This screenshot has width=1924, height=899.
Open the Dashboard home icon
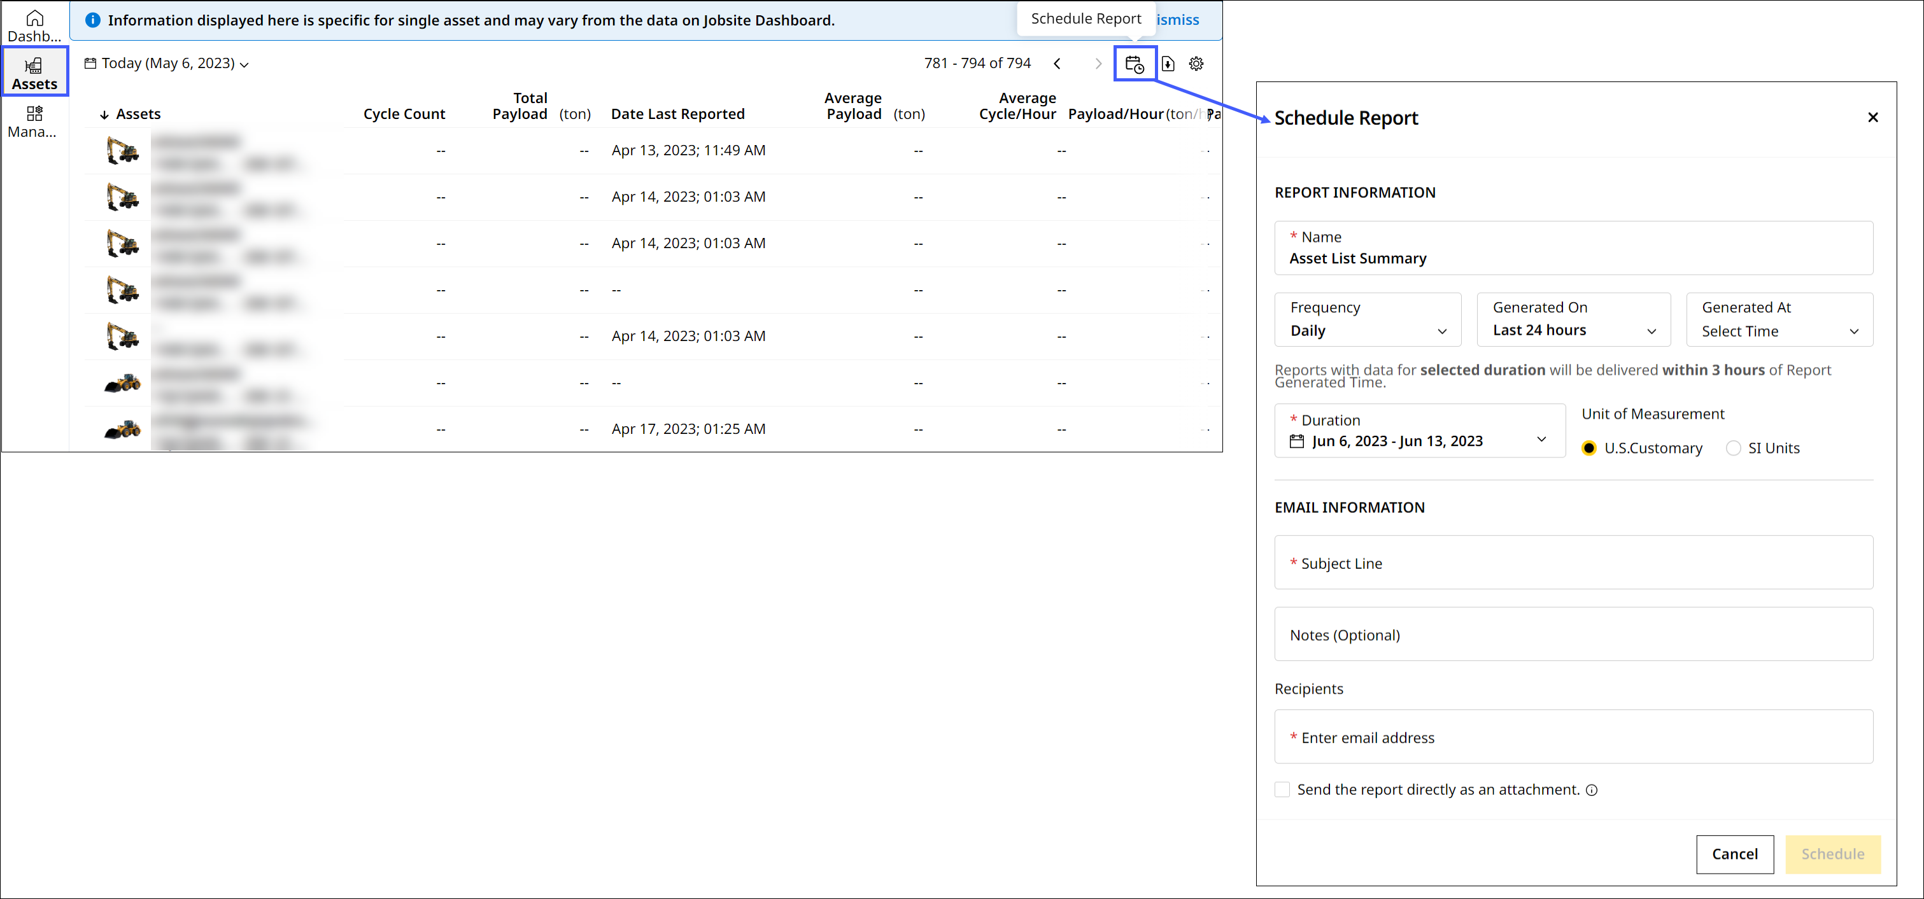tap(34, 25)
